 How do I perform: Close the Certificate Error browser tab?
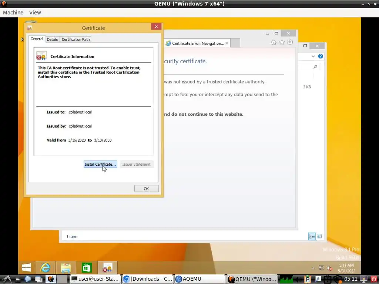point(227,43)
